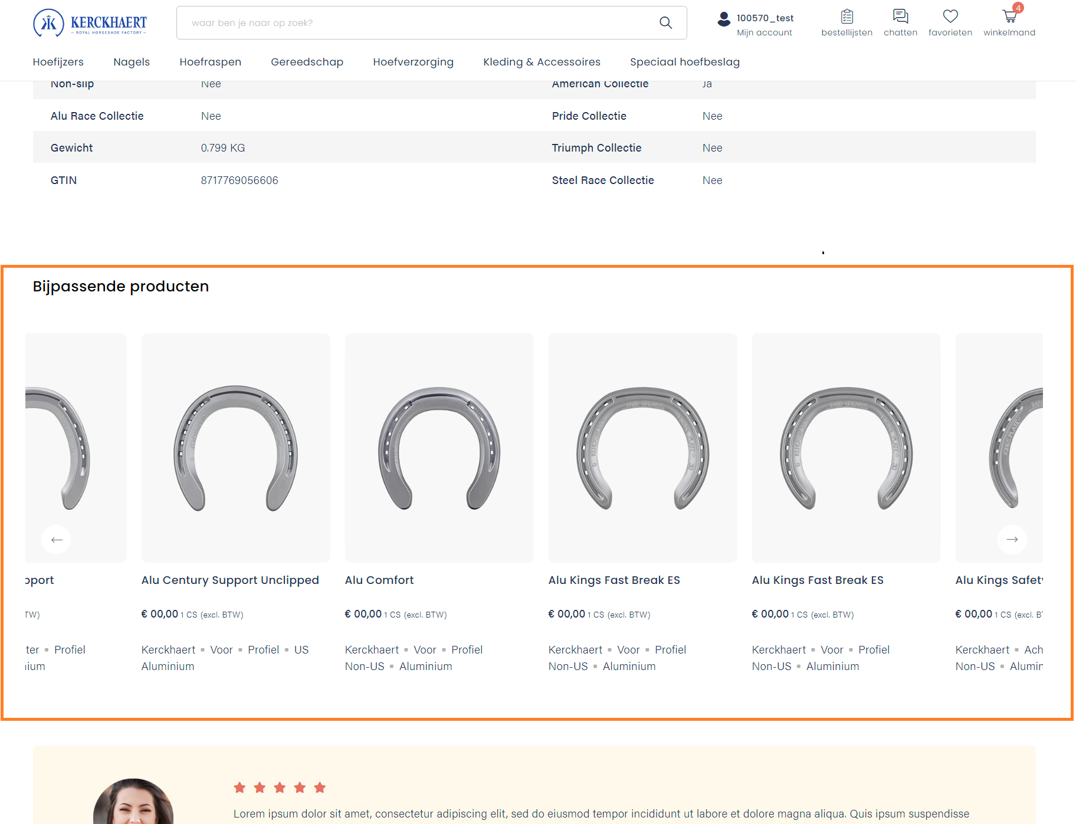Click the search magnifier icon

pos(665,23)
